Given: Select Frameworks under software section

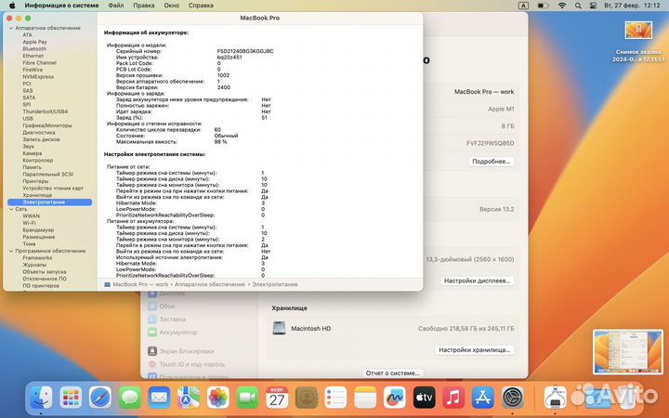Looking at the screenshot, I should pos(37,258).
